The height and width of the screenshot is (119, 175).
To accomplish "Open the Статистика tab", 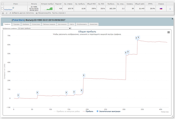I will pyautogui.click(x=36, y=24).
